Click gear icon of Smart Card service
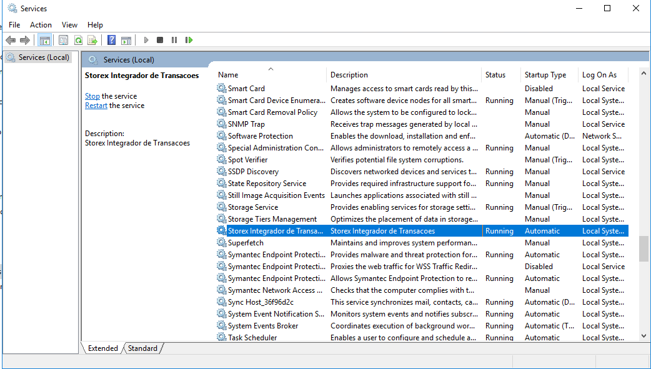The image size is (651, 369). (222, 88)
